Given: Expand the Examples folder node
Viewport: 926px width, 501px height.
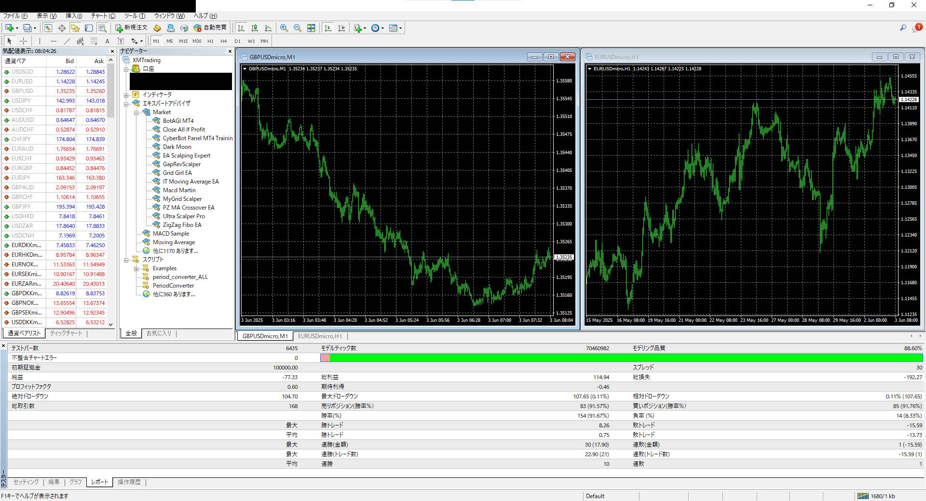Looking at the screenshot, I should pos(136,268).
